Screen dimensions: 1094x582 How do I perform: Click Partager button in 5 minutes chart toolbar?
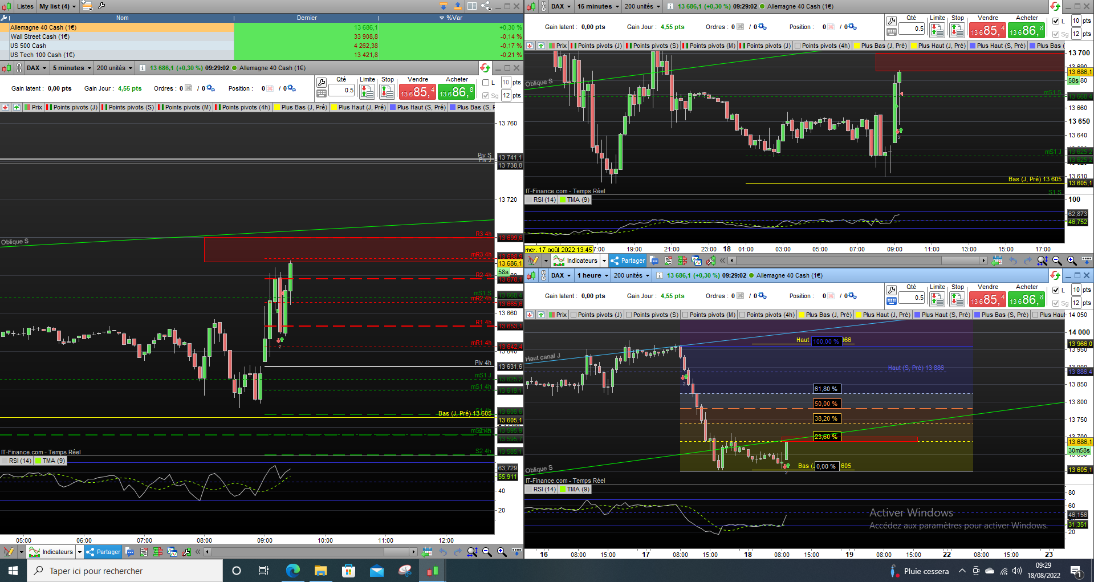pos(103,552)
